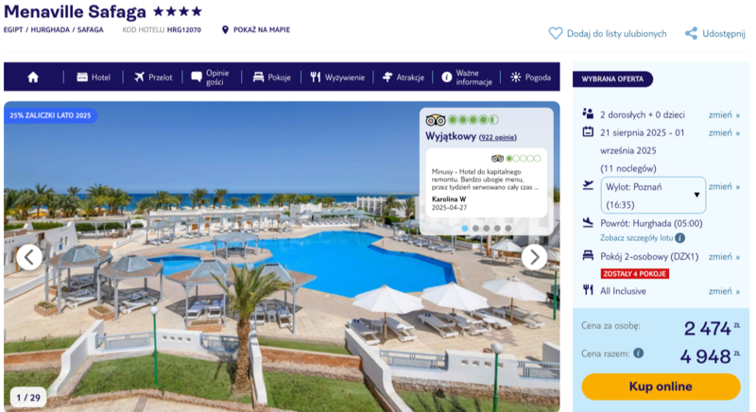Viewport: 756px width, 412px height.
Task: Show the next photo with right arrow
Action: click(534, 257)
